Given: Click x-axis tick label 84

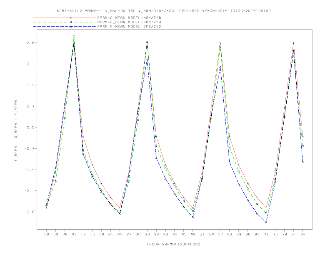Looking at the screenshot, I should click(x=303, y=234).
